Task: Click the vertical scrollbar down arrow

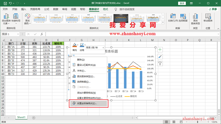Action: 219,115
